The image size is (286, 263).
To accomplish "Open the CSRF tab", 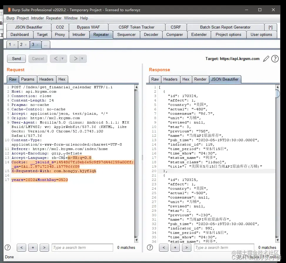I will point(176,27).
